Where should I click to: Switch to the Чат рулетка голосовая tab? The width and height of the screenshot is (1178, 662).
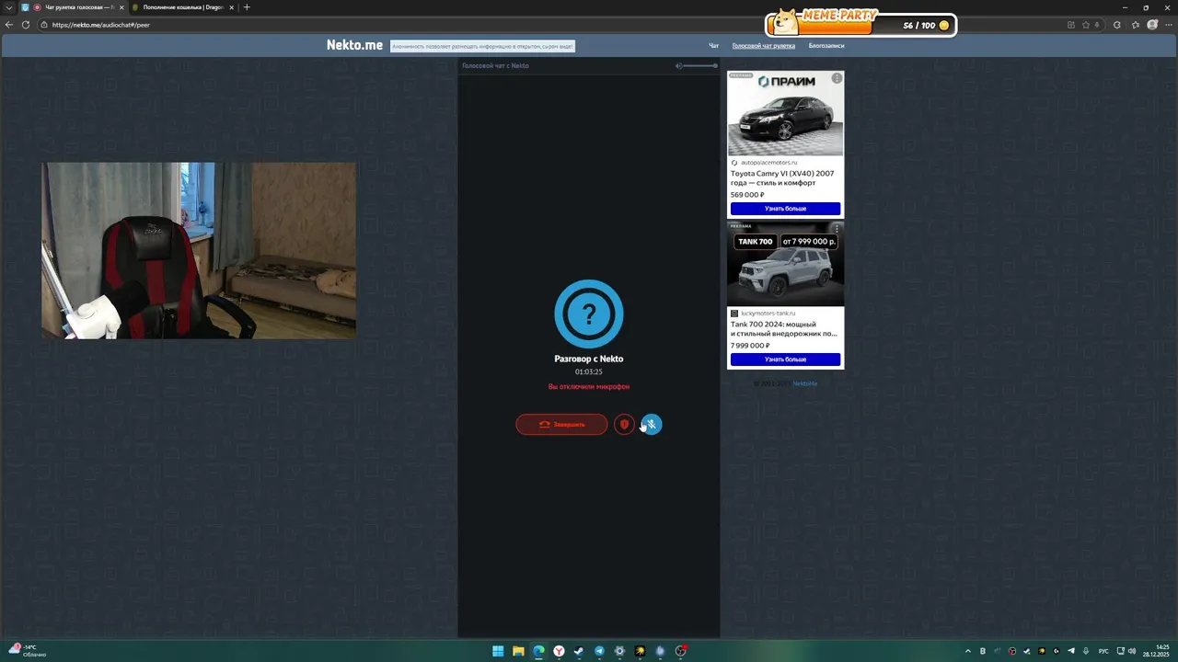pos(74,7)
